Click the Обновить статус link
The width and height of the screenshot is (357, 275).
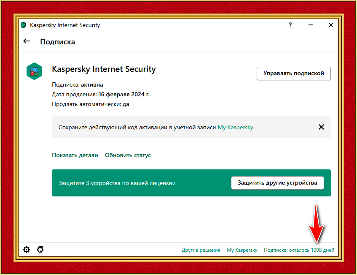coord(128,155)
